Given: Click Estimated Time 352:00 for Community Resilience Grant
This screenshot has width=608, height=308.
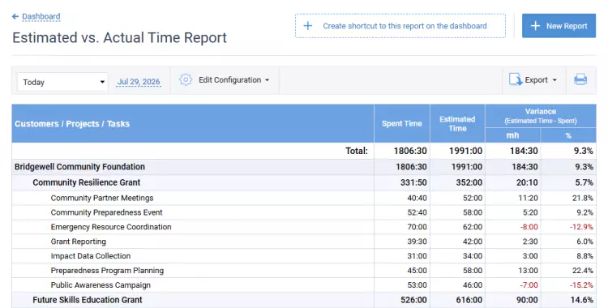Looking at the screenshot, I should (469, 182).
